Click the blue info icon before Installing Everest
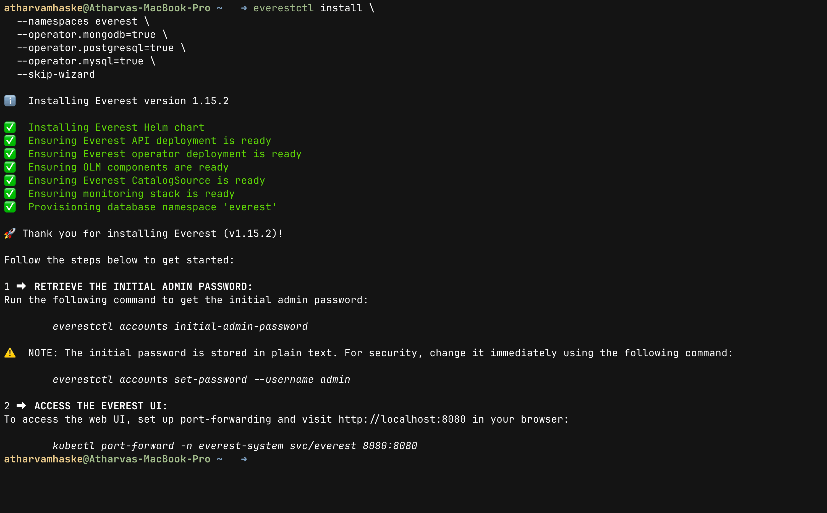This screenshot has width=827, height=513. [10, 101]
